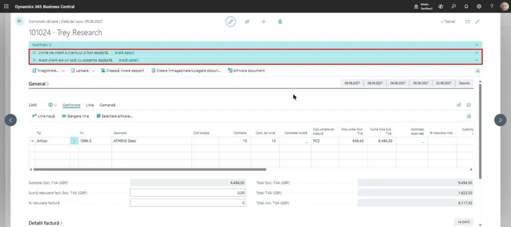The width and height of the screenshot is (511, 227).
Task: Open Lansare dropdown arrow
Action: click(93, 71)
